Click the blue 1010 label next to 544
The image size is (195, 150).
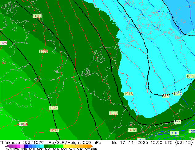coord(174,133)
